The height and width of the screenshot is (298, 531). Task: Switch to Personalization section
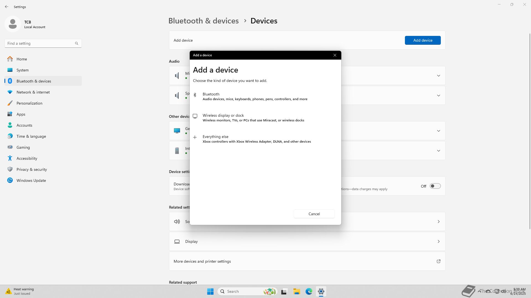[x=29, y=103]
